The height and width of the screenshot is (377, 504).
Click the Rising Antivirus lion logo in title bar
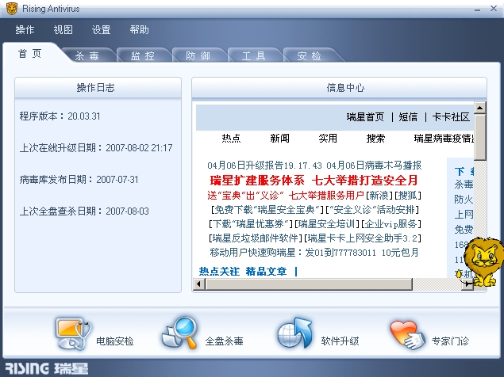12,9
